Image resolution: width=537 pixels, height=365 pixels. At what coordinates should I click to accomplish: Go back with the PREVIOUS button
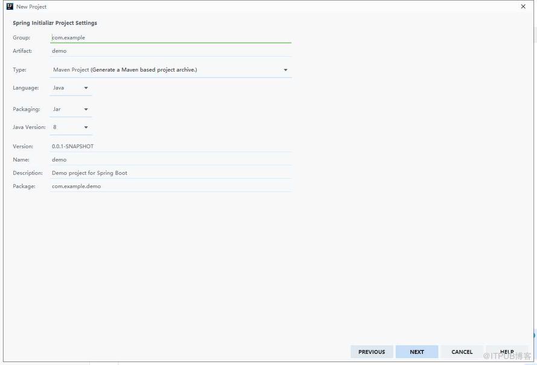coord(372,352)
